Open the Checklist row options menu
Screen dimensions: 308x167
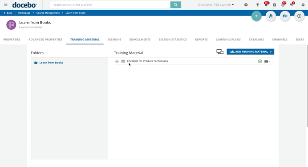pos(267,61)
